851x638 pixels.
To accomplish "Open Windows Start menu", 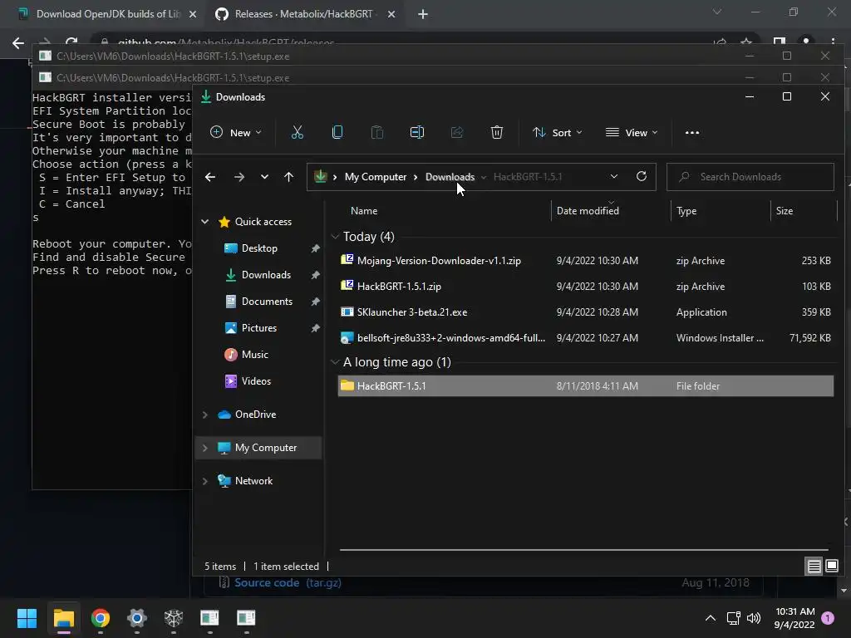I will pos(27,618).
